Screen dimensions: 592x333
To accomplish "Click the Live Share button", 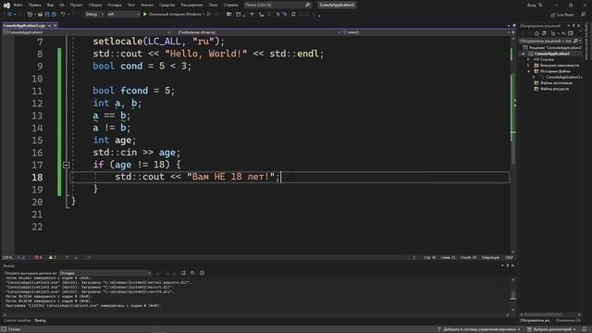I will point(561,15).
